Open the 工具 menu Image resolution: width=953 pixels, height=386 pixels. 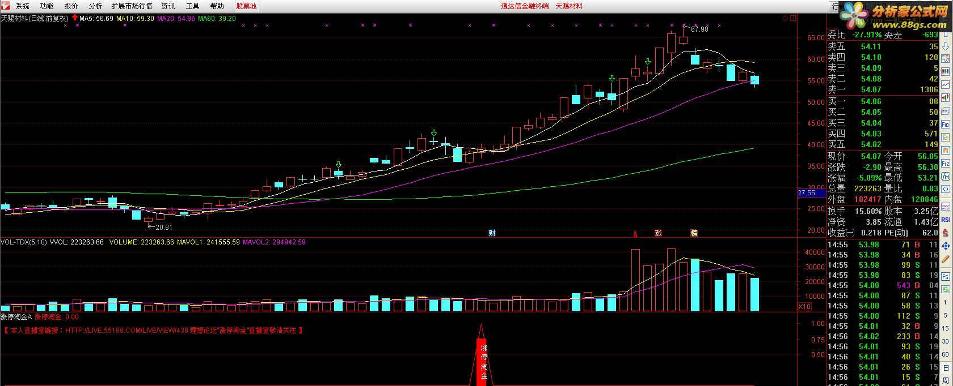[x=193, y=6]
